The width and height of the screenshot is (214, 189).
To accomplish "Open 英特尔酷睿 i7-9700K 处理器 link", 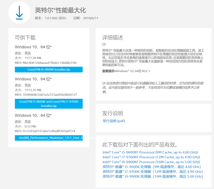I will [153, 171].
